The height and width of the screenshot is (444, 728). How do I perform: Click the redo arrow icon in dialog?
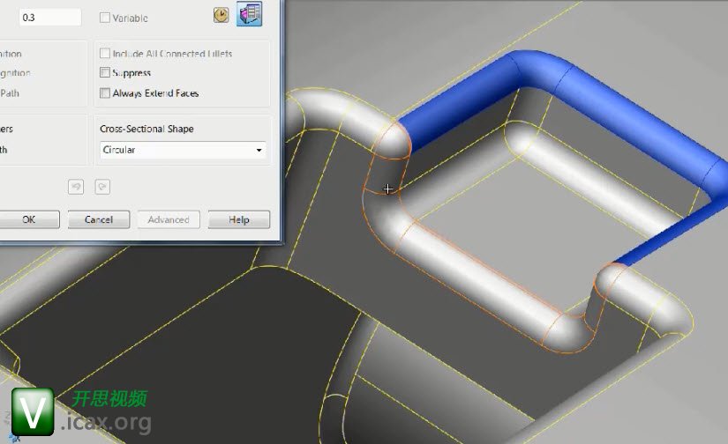click(x=102, y=187)
